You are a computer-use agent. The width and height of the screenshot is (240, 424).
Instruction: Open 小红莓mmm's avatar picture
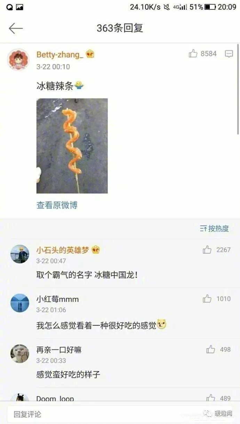tap(19, 303)
